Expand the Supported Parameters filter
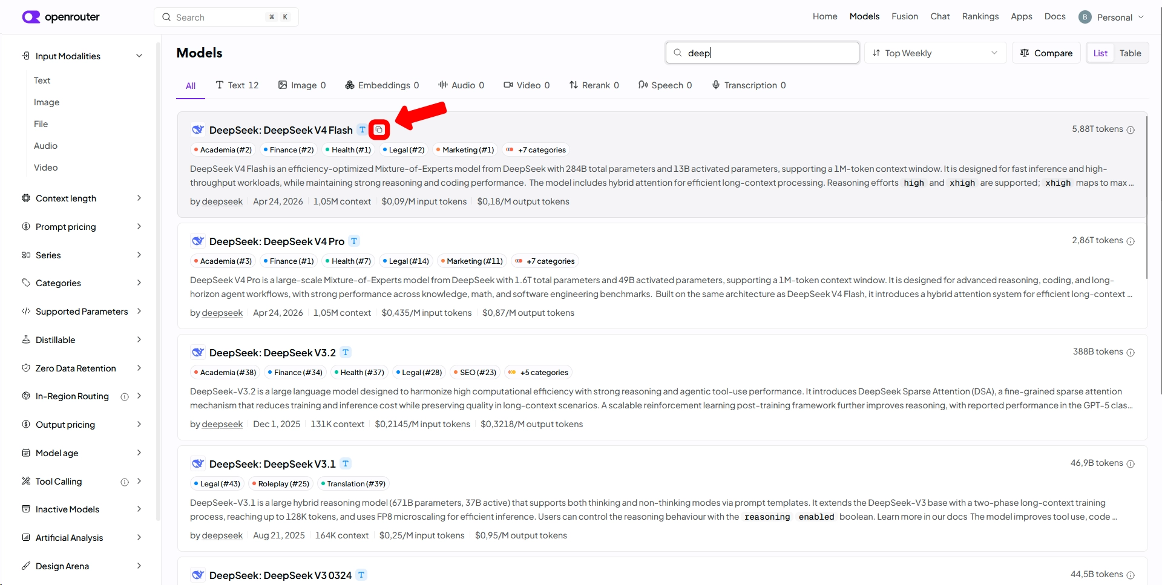This screenshot has width=1162, height=585. pyautogui.click(x=83, y=312)
